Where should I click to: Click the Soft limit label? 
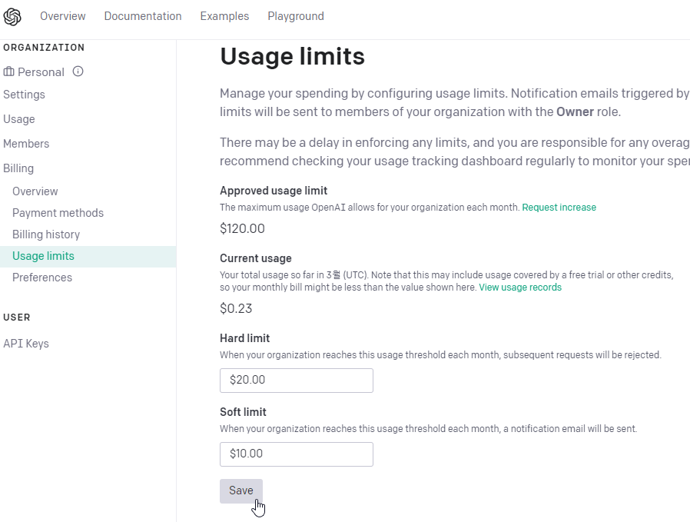(x=243, y=412)
